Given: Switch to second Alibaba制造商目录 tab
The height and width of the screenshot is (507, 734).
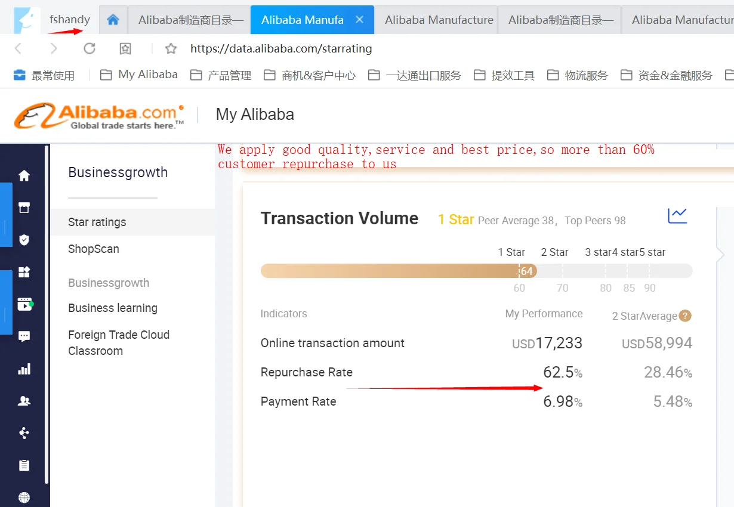Looking at the screenshot, I should tap(560, 20).
